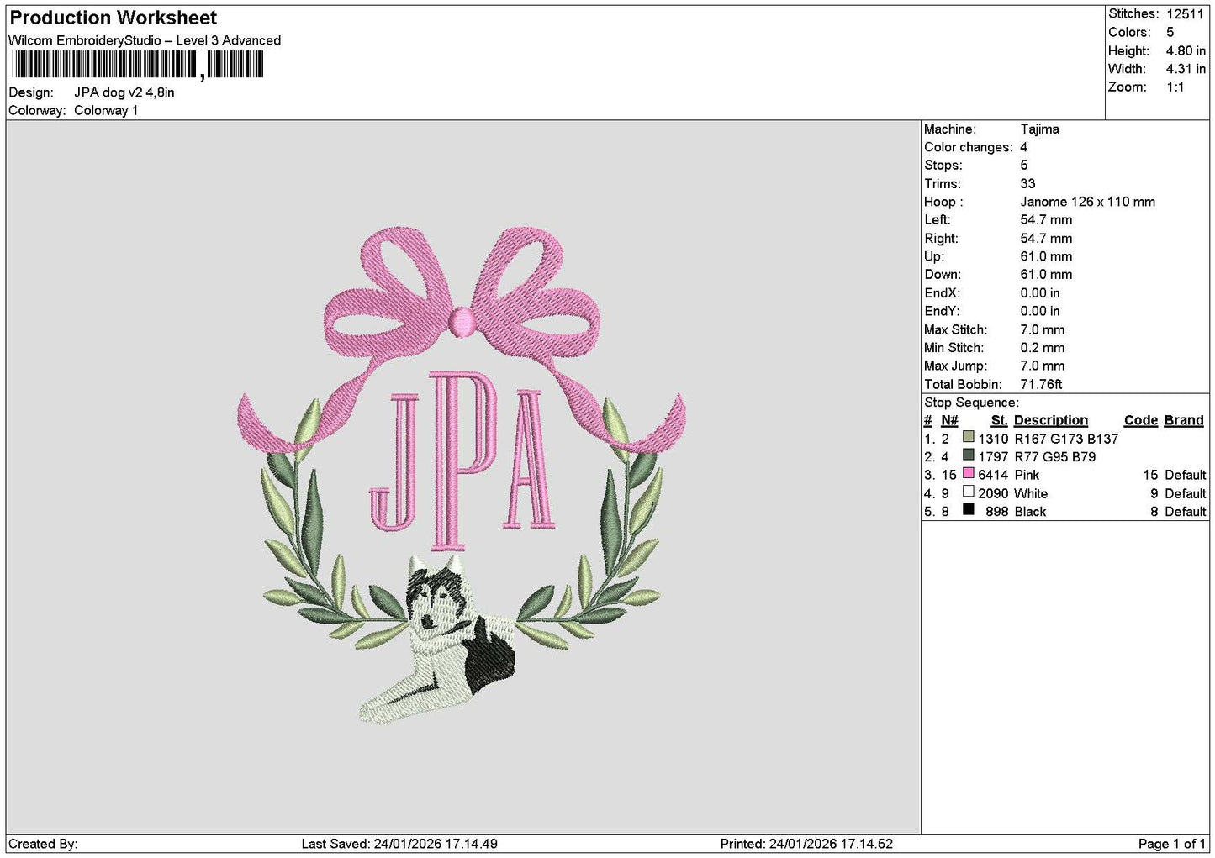Click stitch count '1310' in first row
The width and height of the screenshot is (1215, 858).
coord(993,439)
